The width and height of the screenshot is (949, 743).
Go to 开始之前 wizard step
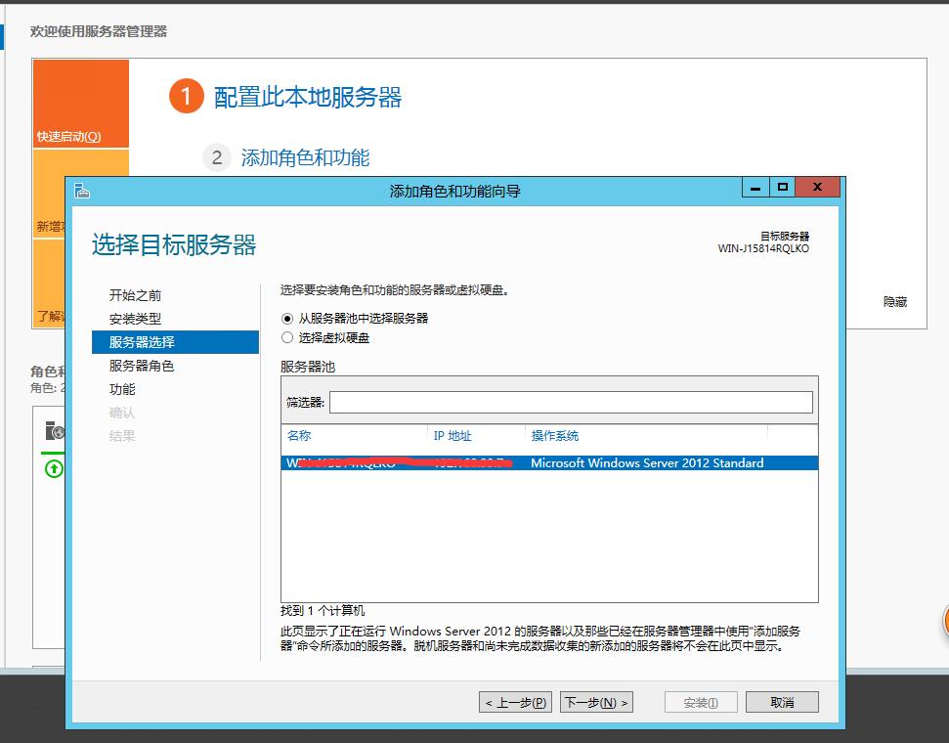(136, 295)
